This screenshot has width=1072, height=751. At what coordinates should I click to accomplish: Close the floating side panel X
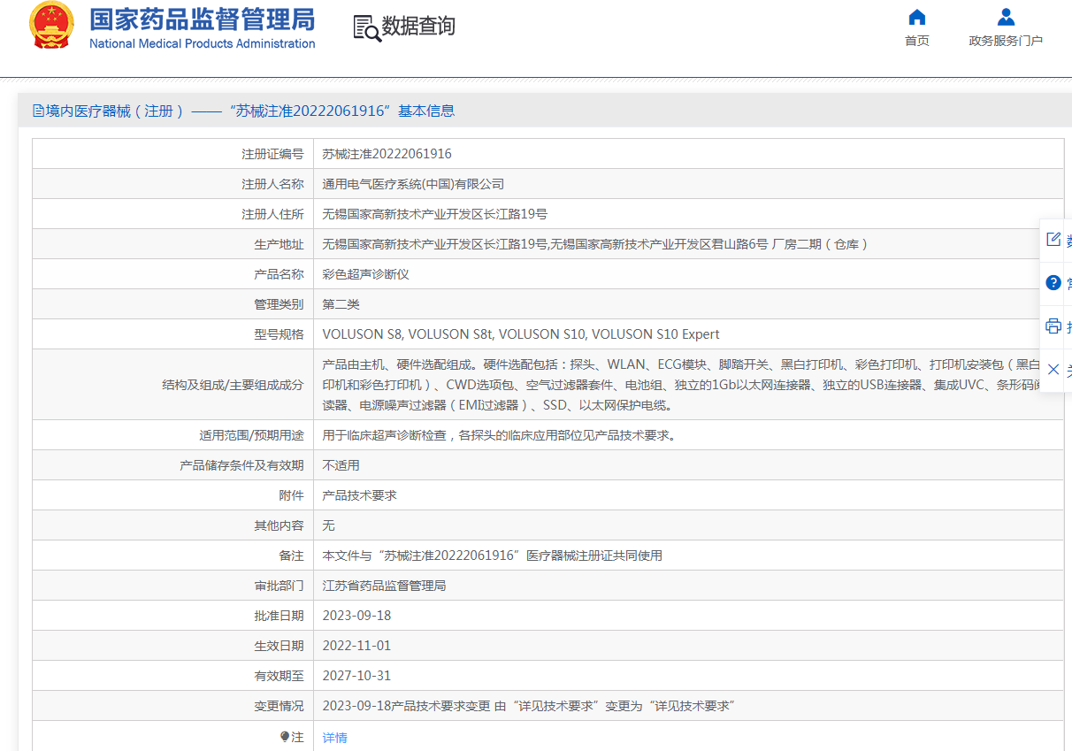click(1053, 370)
